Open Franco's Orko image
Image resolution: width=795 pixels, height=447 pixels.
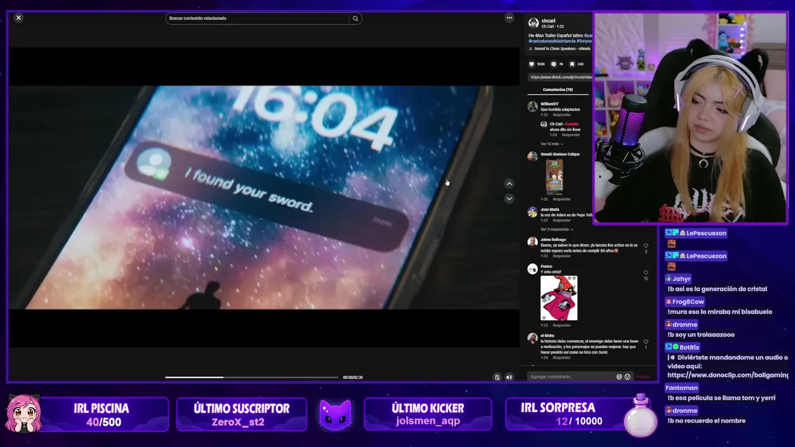pos(559,298)
